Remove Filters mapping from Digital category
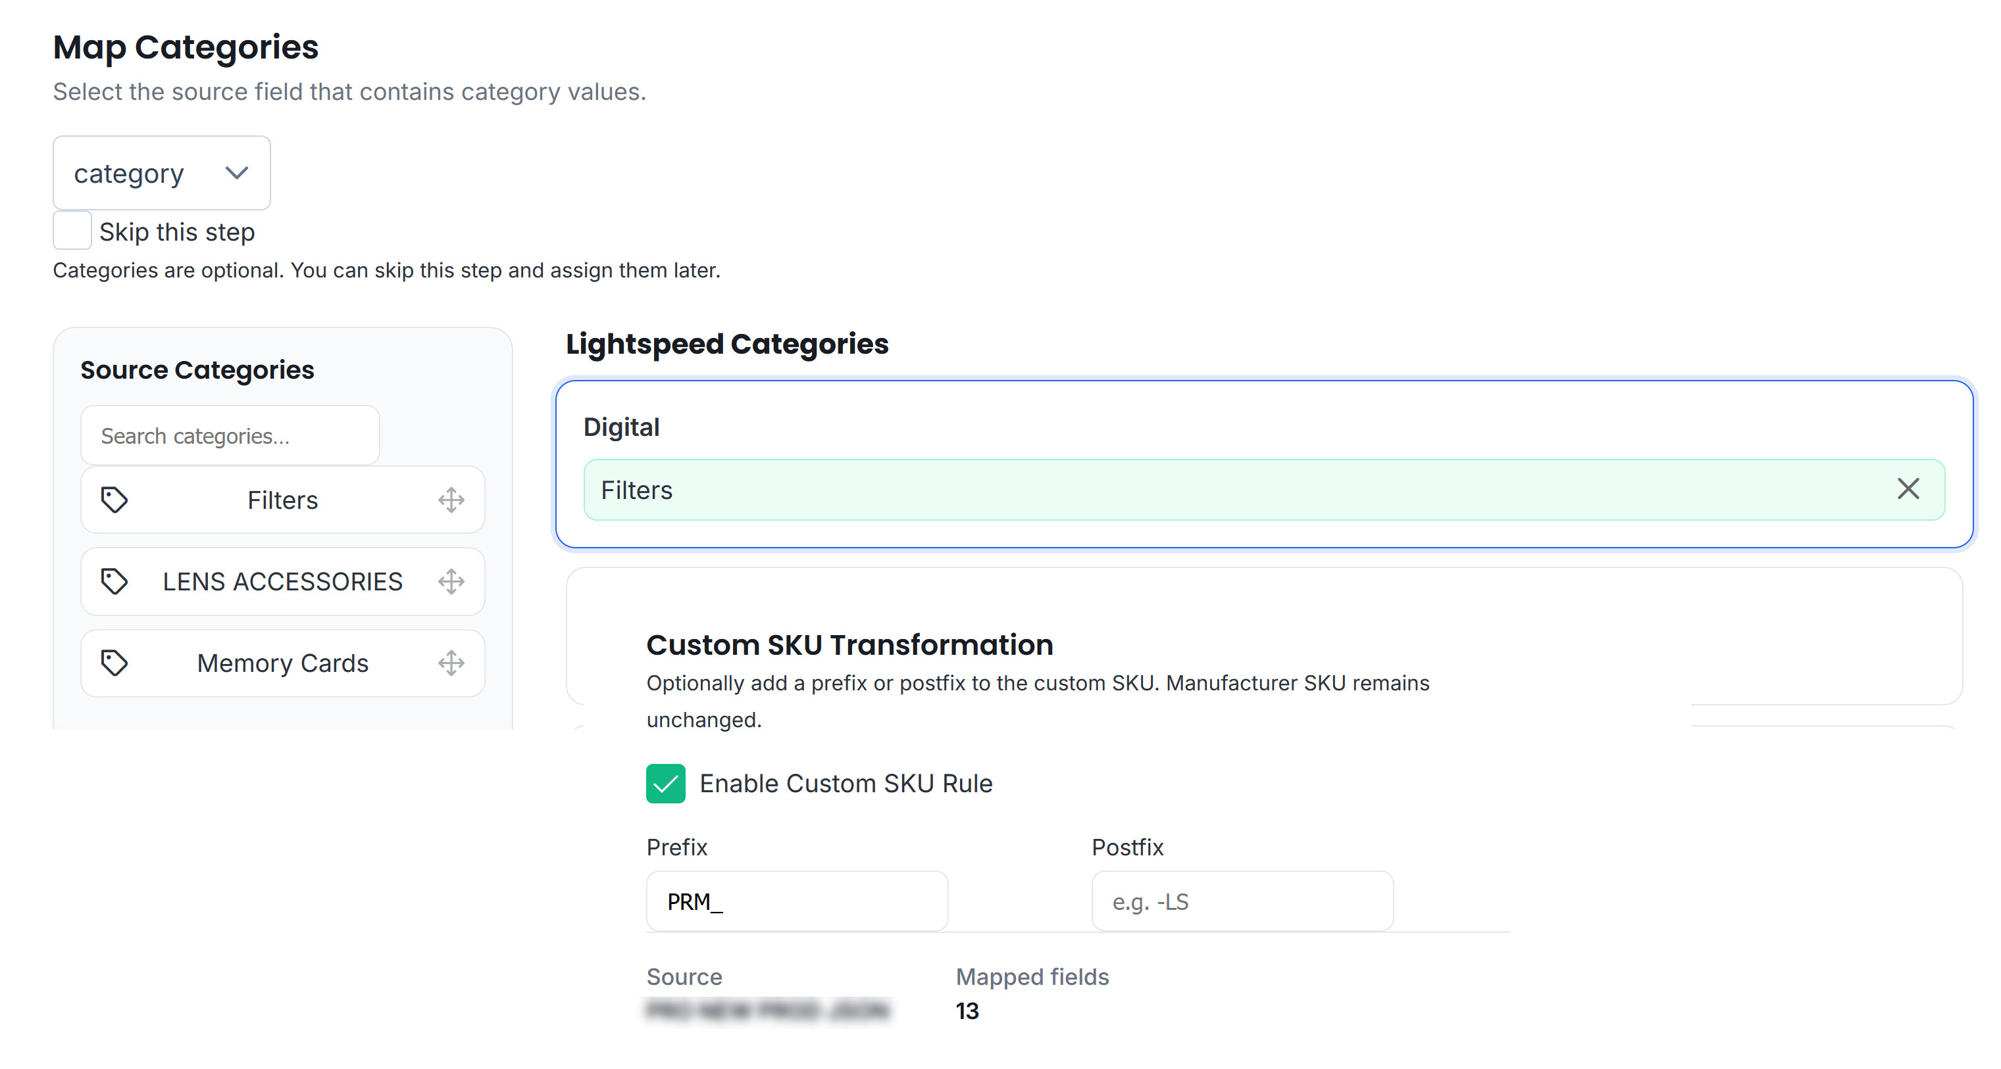The height and width of the screenshot is (1069, 2001). pyautogui.click(x=1908, y=489)
